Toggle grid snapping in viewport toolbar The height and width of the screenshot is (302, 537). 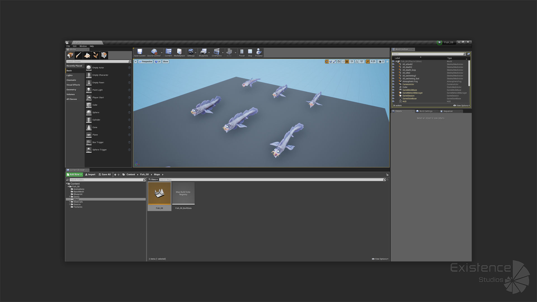[347, 62]
